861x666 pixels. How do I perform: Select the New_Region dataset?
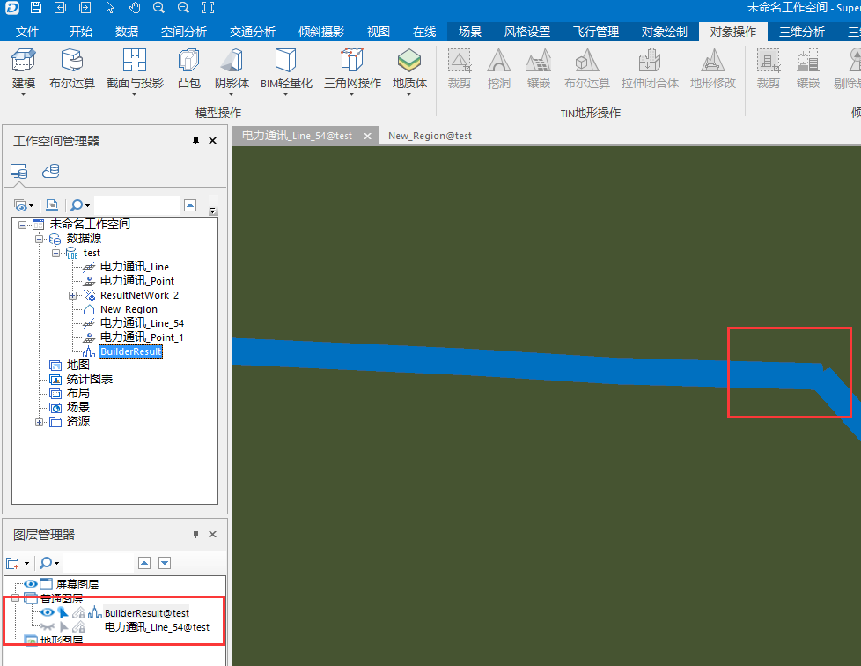pos(129,309)
